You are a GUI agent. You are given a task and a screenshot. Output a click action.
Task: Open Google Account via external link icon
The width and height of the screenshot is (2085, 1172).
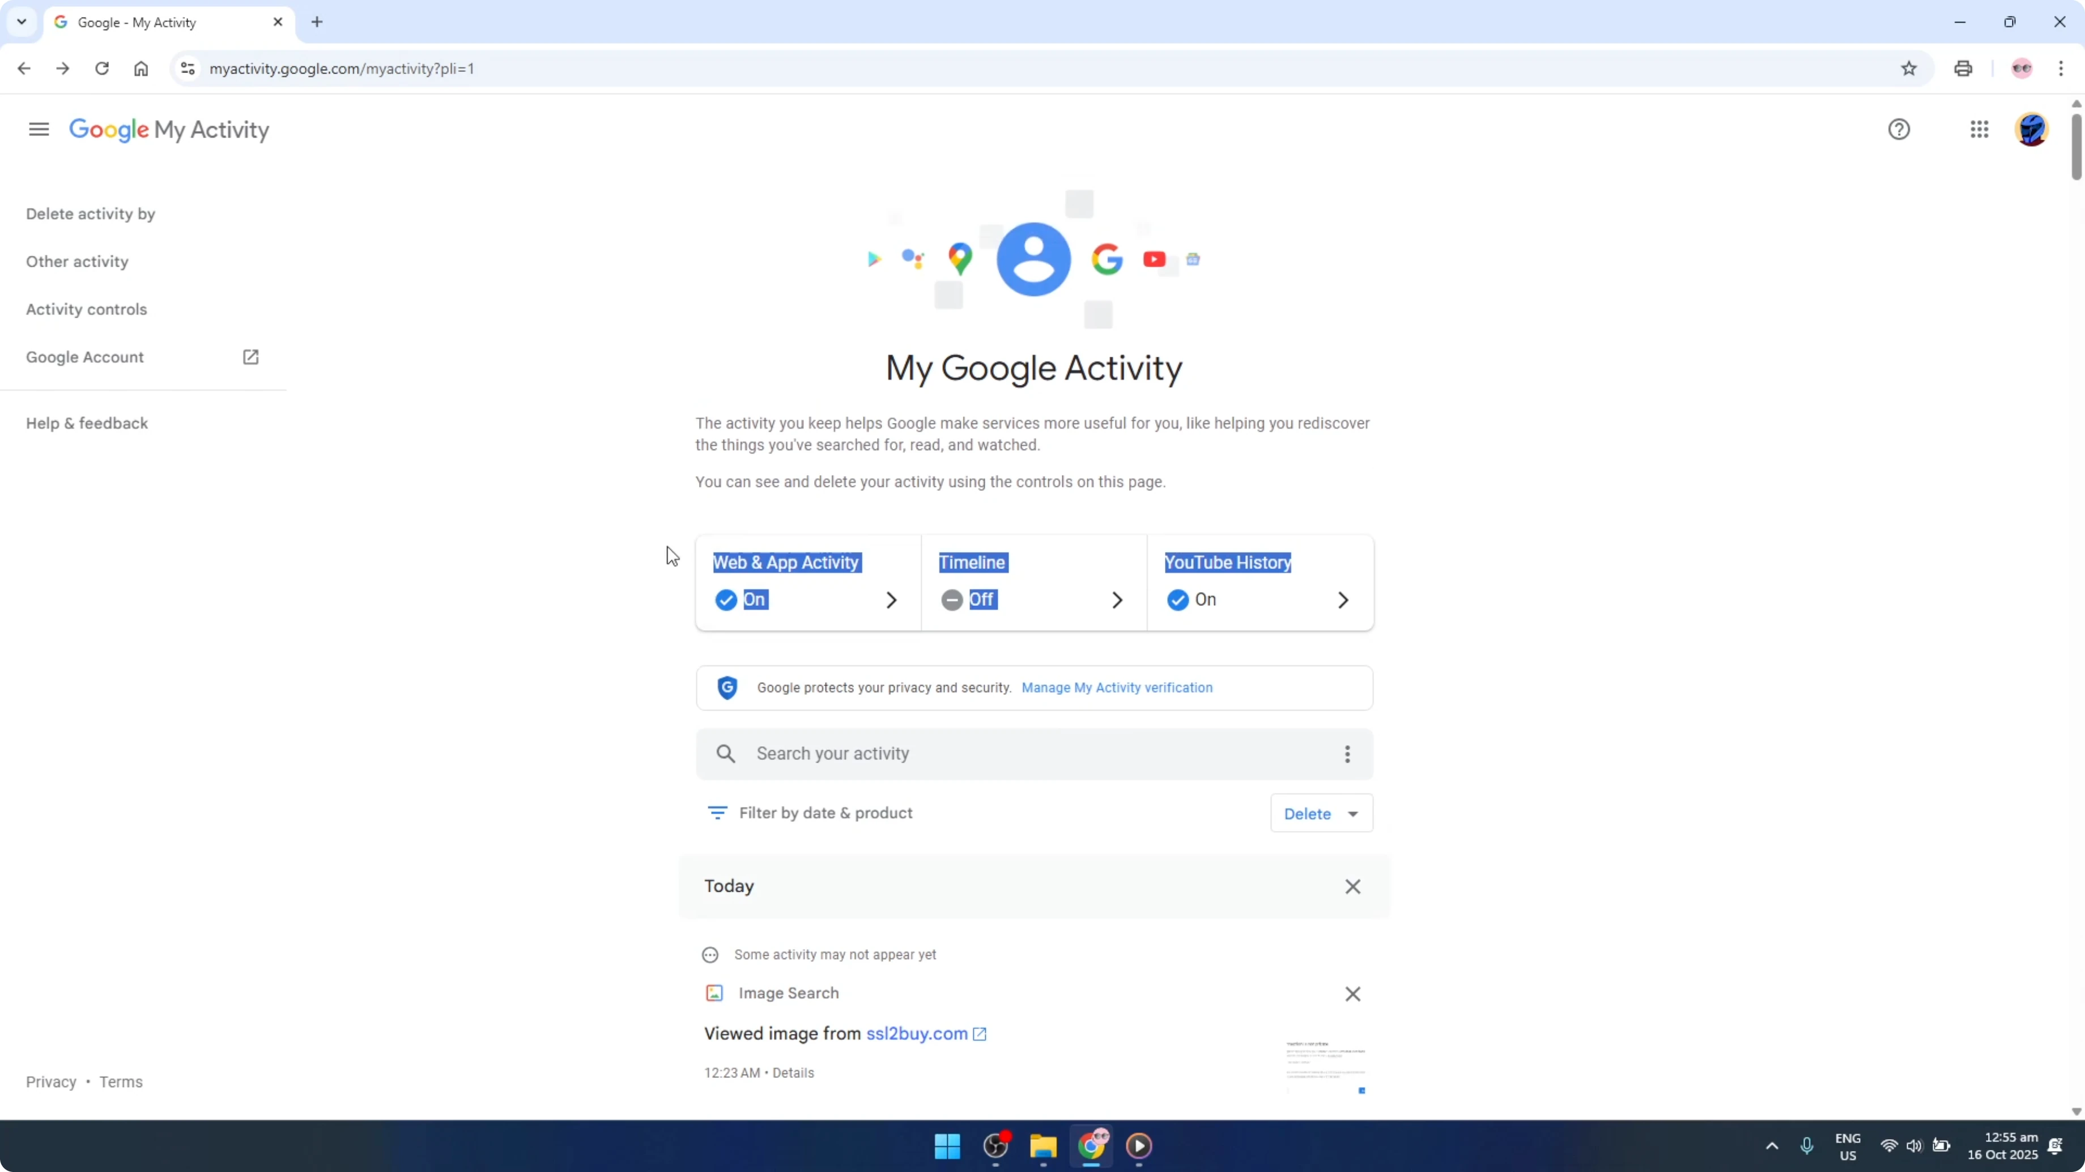click(251, 357)
